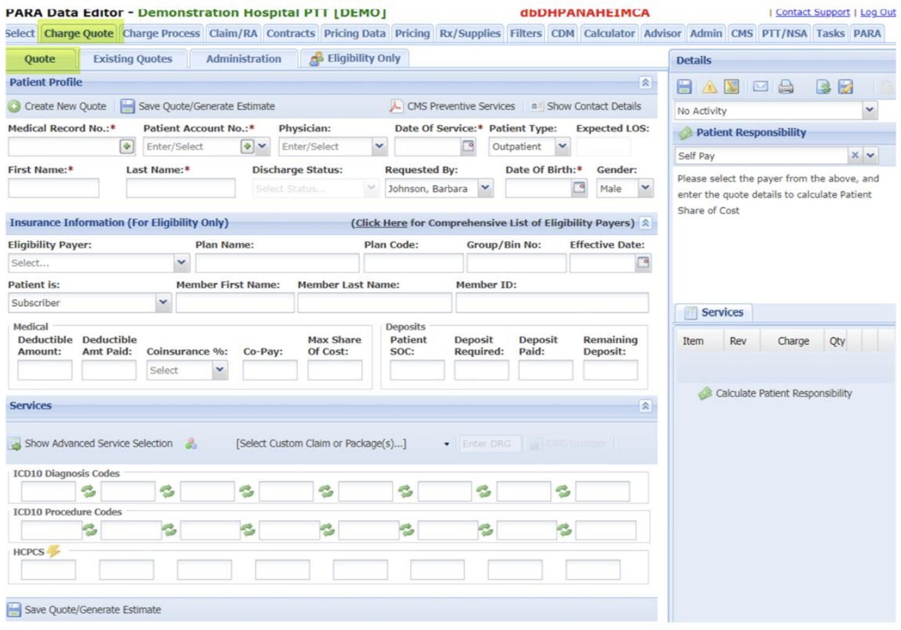
Task: Click the colored circles icon beside Advanced Service Selection
Action: [x=191, y=443]
